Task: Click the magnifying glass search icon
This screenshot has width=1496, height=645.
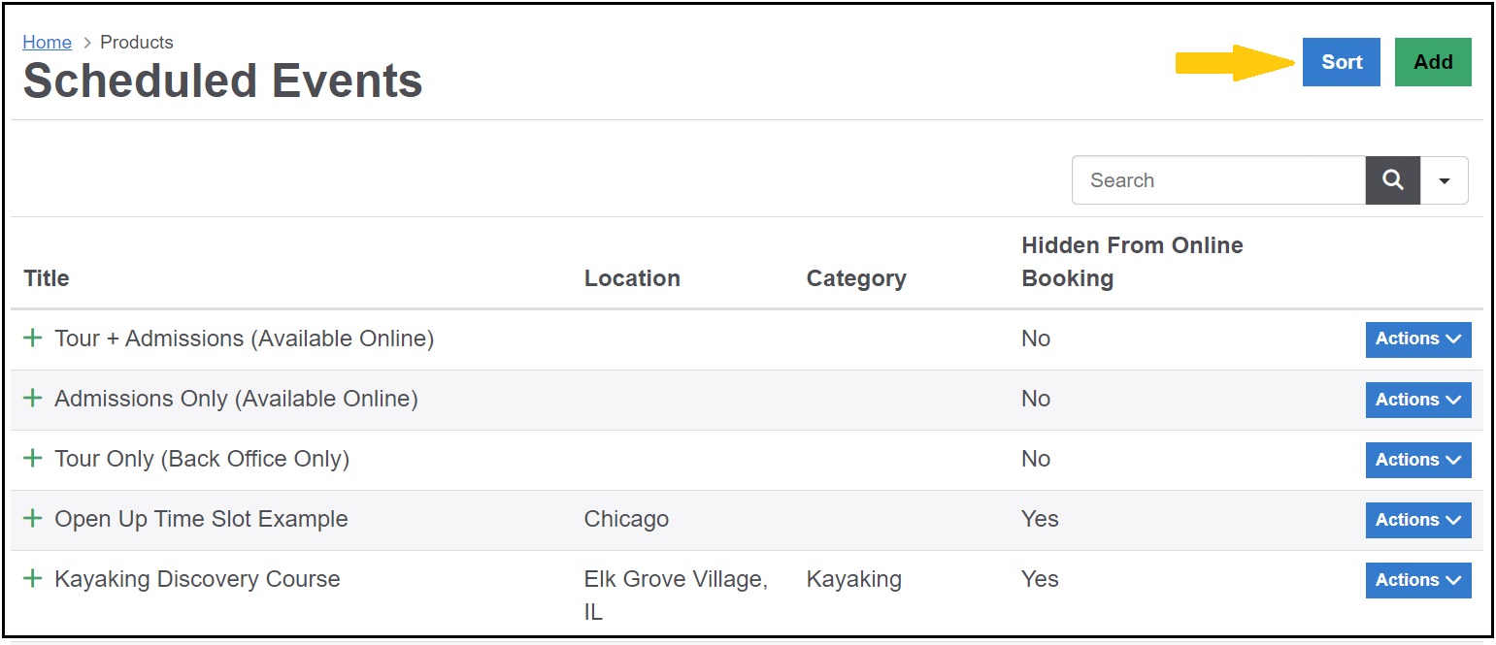Action: click(x=1392, y=180)
